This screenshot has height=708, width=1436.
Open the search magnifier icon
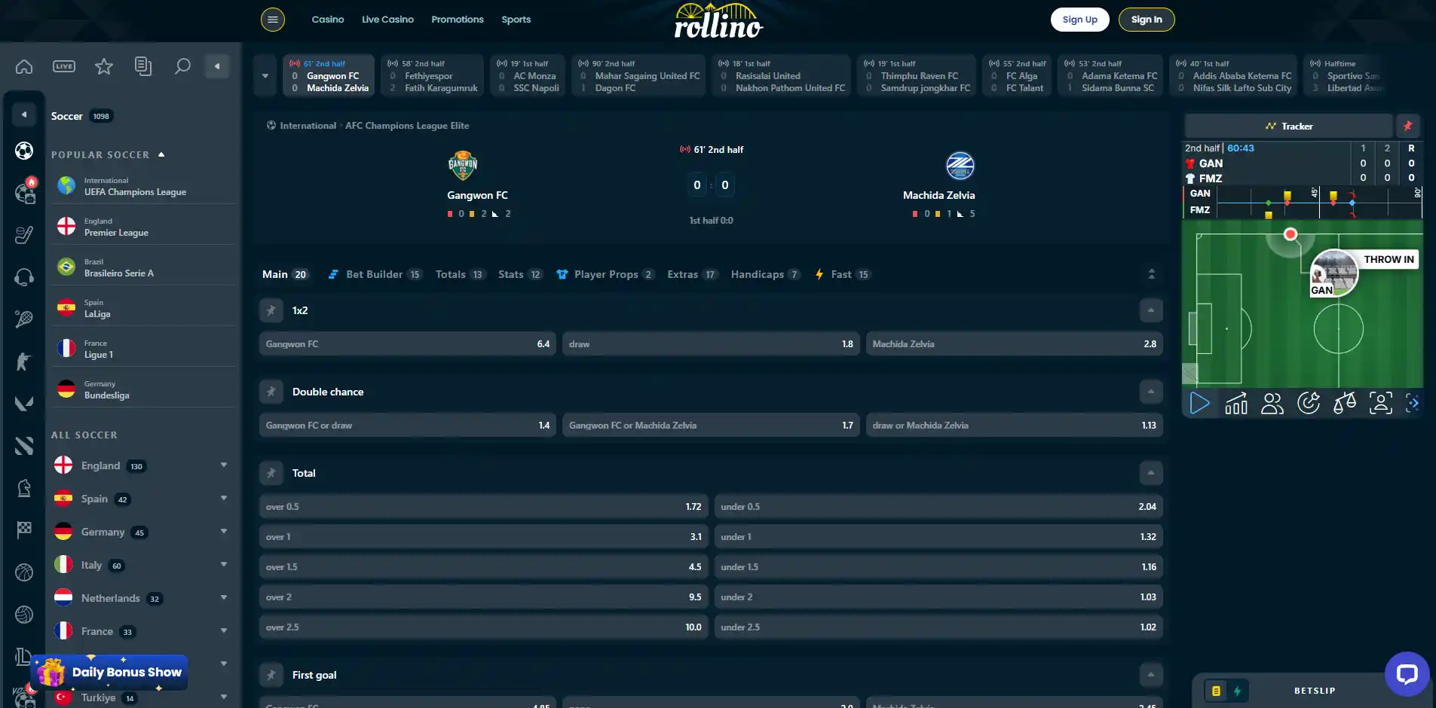pos(182,66)
